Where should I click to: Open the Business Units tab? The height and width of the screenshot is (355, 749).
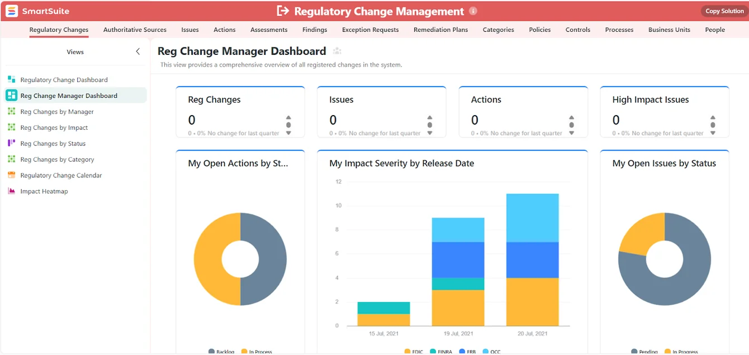(669, 30)
